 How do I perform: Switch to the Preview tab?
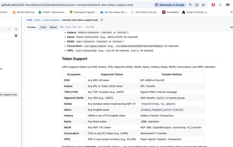(x=32, y=27)
